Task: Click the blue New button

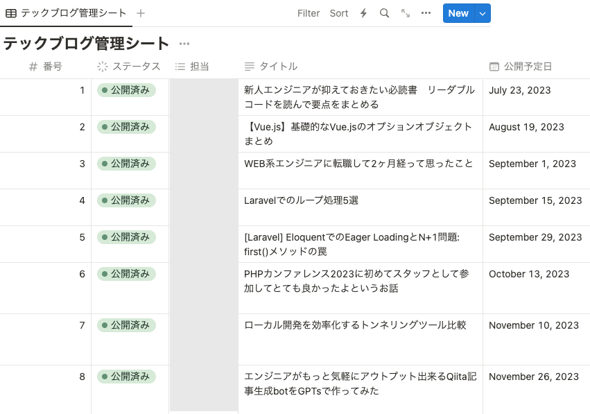Action: pos(458,13)
